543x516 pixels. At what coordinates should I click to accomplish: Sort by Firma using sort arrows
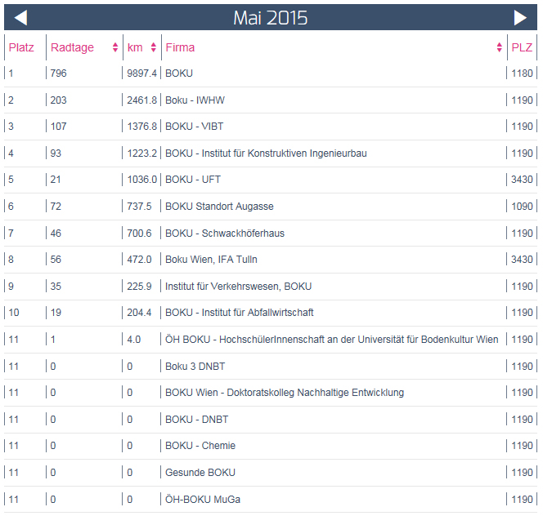tap(500, 48)
